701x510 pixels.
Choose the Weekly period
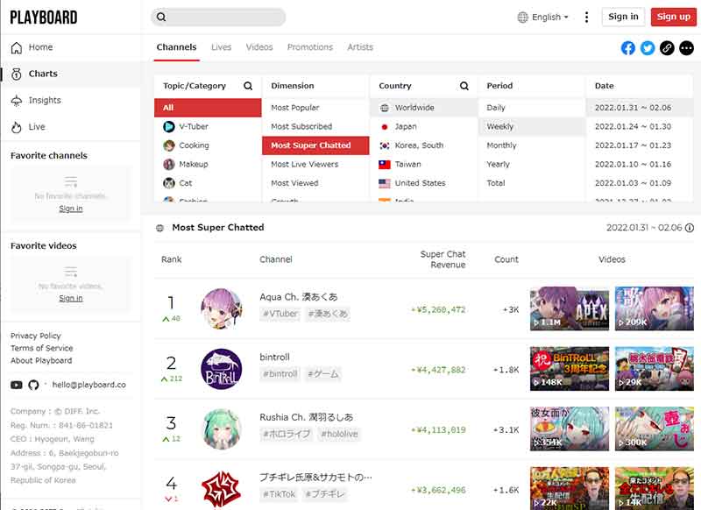[x=532, y=126]
